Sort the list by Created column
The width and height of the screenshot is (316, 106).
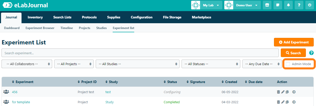click(231, 82)
